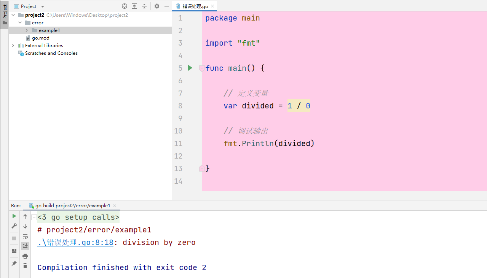Expand the 3 go setup calls fold
Image resolution: width=487 pixels, height=278 pixels.
[34, 218]
